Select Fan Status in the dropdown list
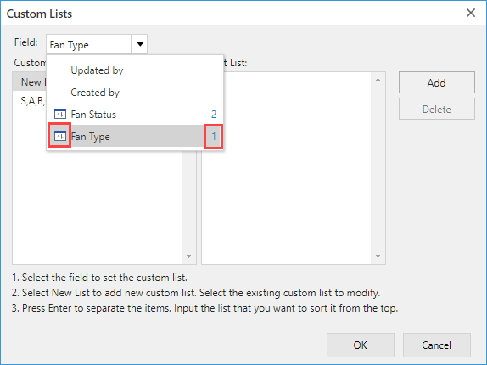 pos(135,115)
